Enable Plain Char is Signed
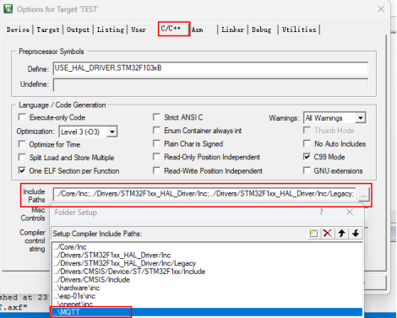397x318 pixels. 156,143
